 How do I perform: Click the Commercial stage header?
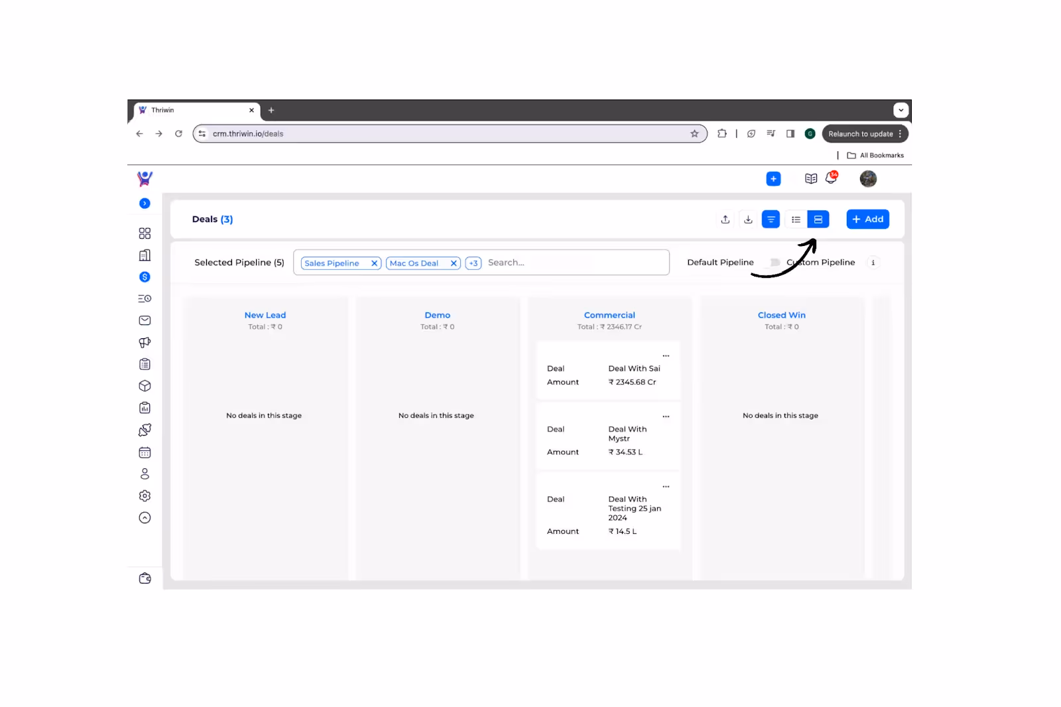[609, 315]
